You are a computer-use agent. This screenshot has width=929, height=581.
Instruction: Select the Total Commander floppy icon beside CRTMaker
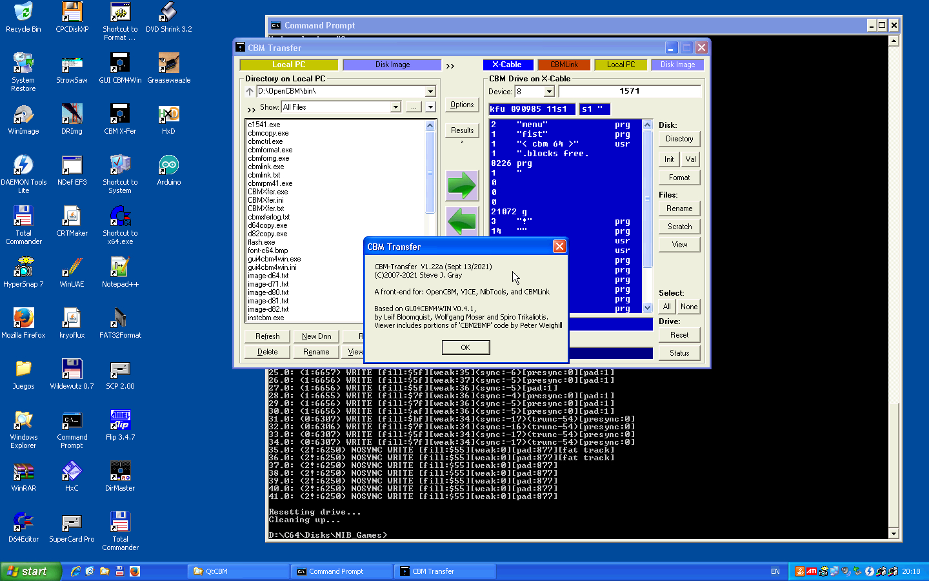click(x=23, y=225)
